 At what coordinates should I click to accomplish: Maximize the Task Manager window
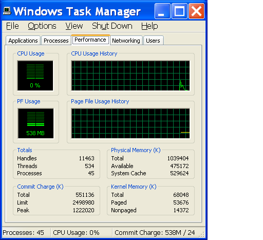pos(179,11)
